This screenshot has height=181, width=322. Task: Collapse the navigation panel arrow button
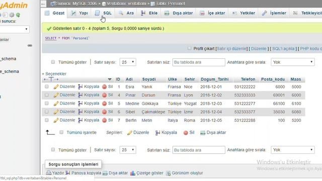[43, 4]
